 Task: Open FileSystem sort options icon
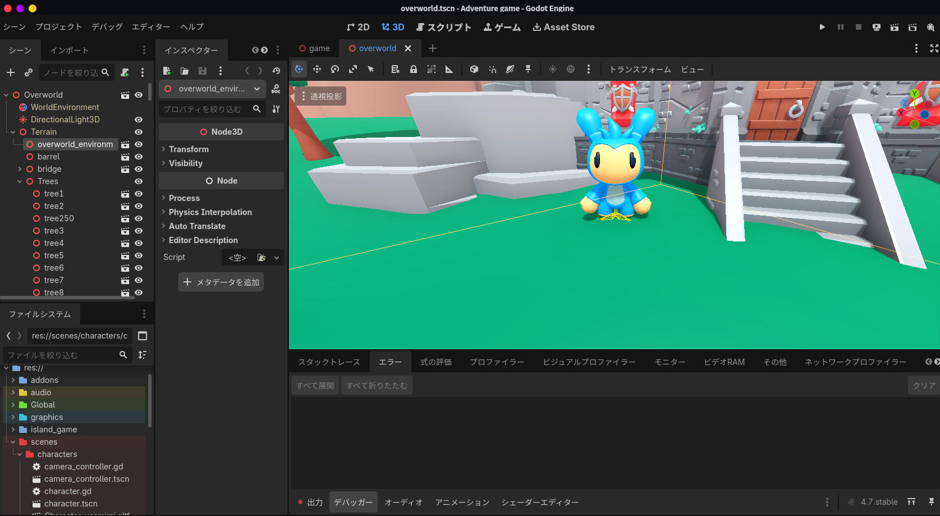click(143, 355)
